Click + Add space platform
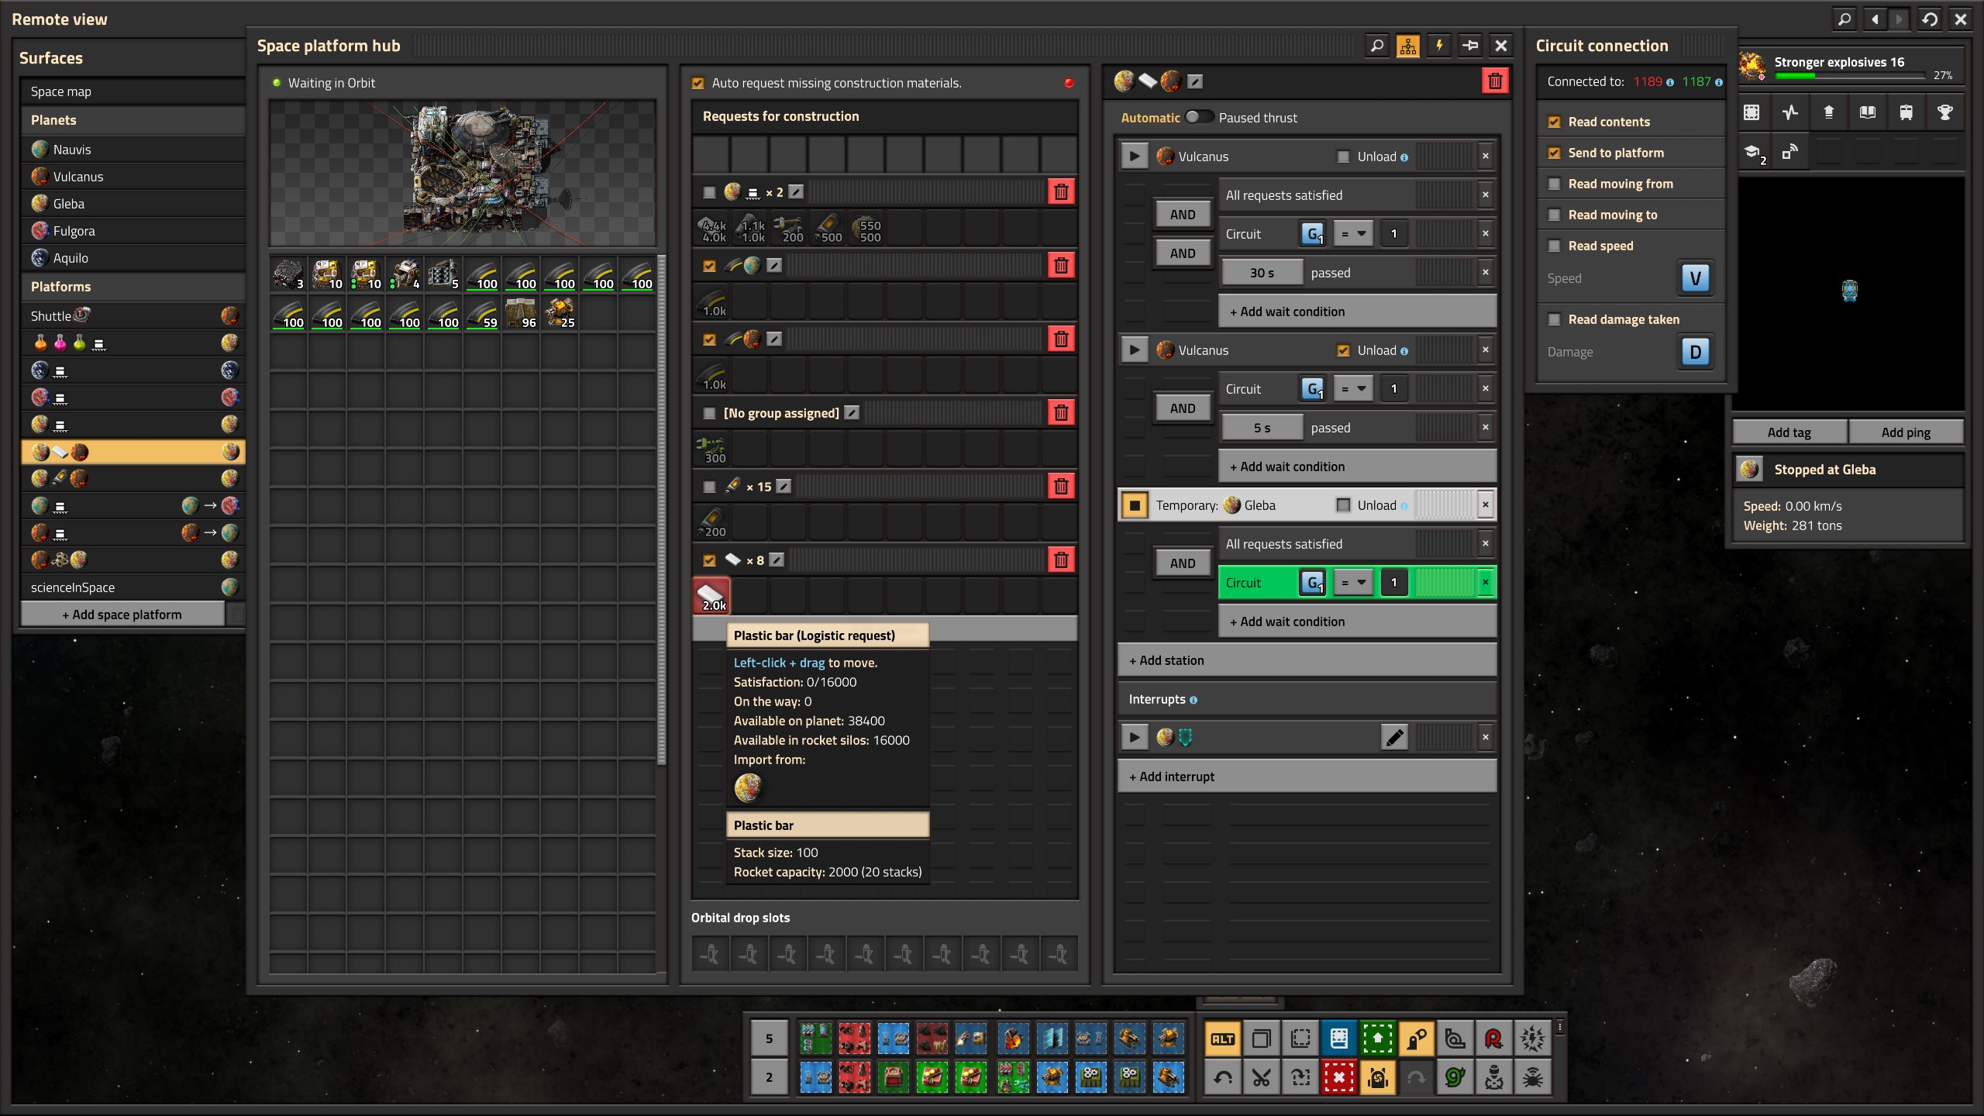 (x=122, y=615)
